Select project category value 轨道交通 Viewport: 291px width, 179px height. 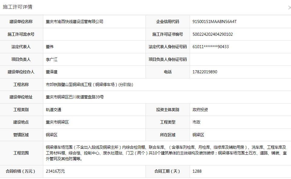click(x=53, y=110)
